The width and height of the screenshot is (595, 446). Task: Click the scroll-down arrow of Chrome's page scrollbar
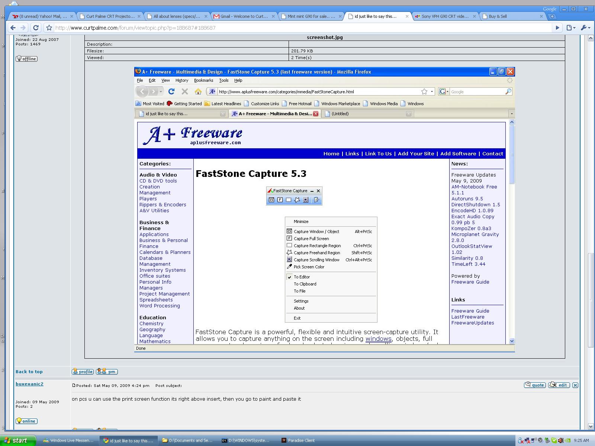tap(591, 426)
